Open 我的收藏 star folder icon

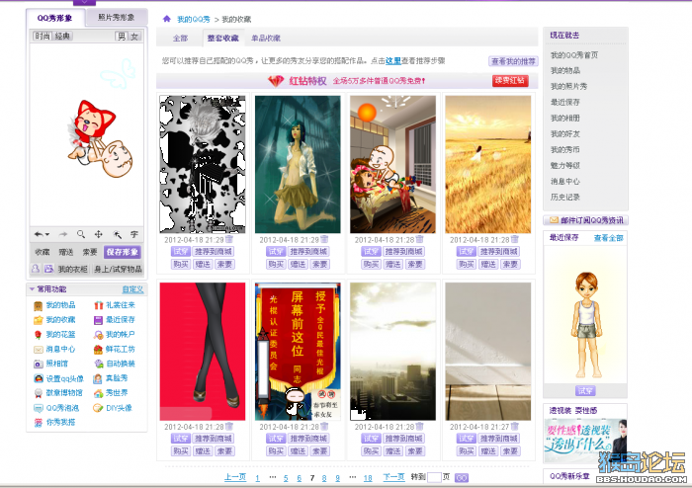39,320
